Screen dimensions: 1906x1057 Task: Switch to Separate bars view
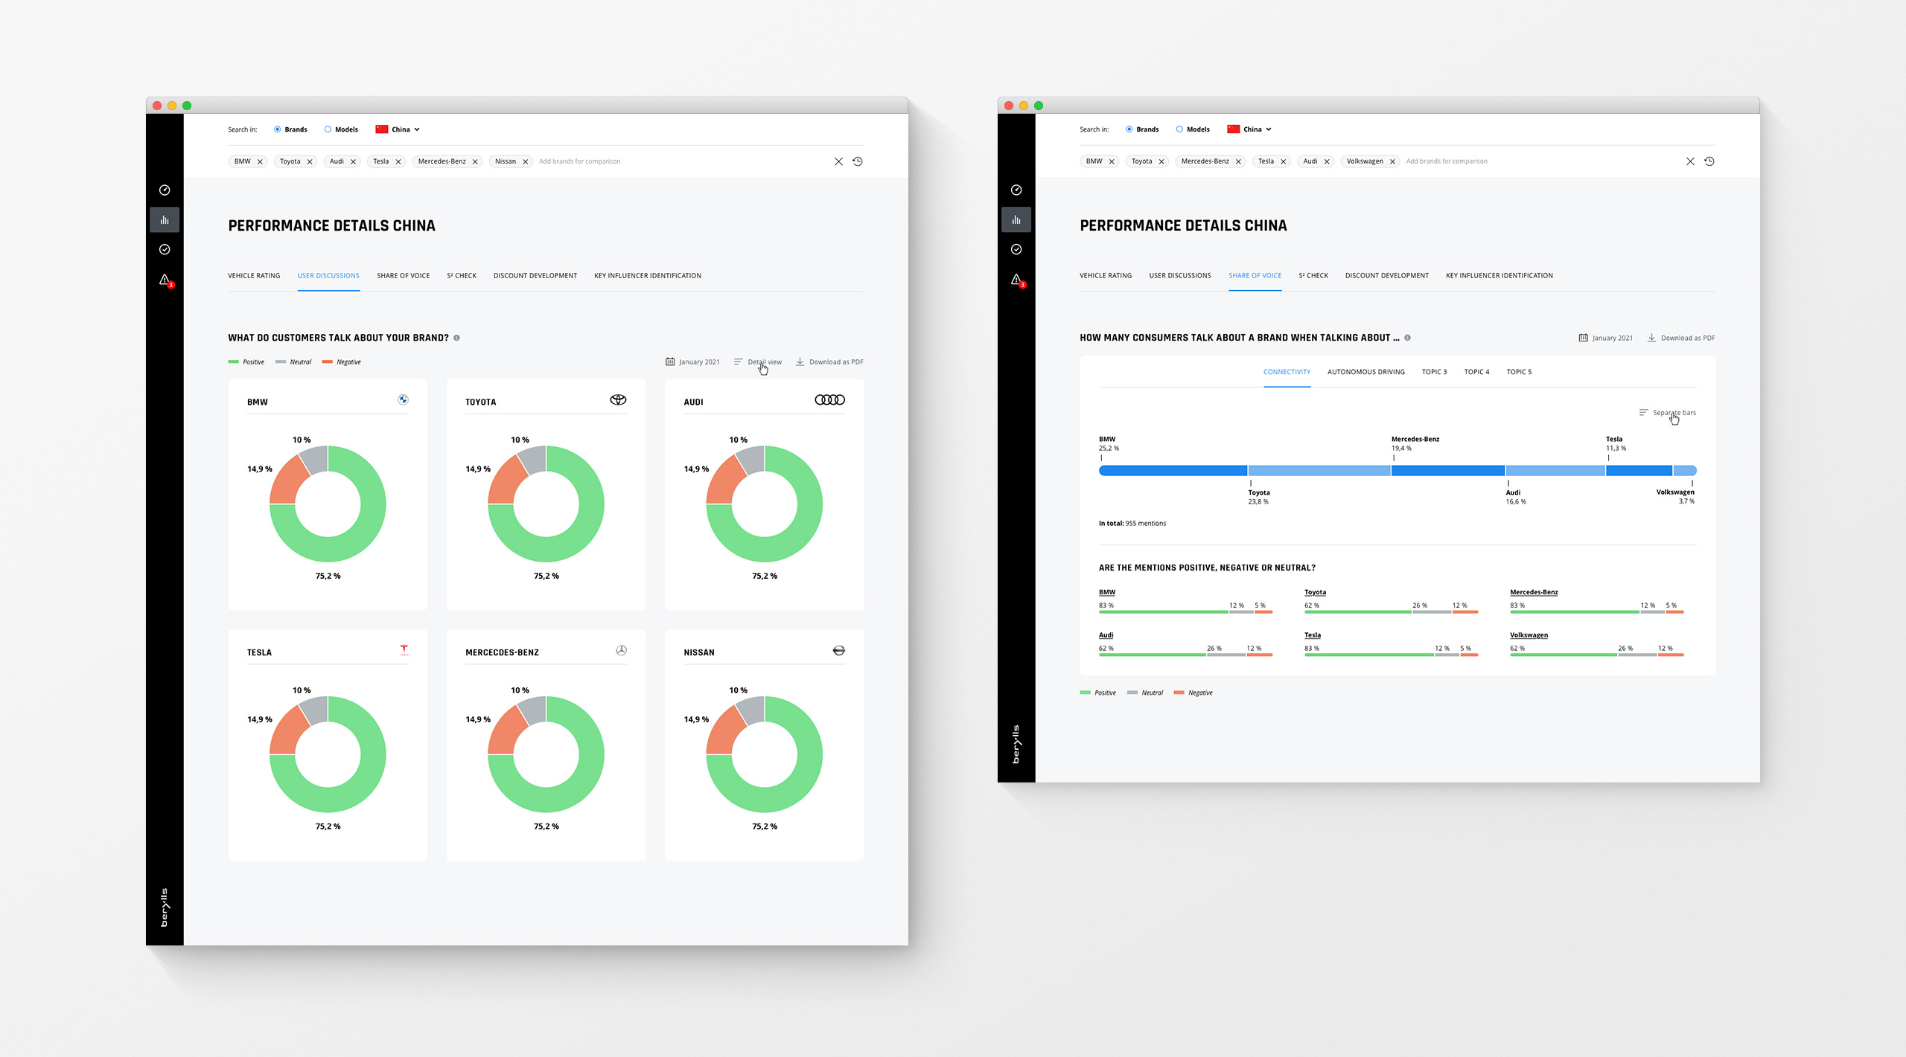(1667, 413)
